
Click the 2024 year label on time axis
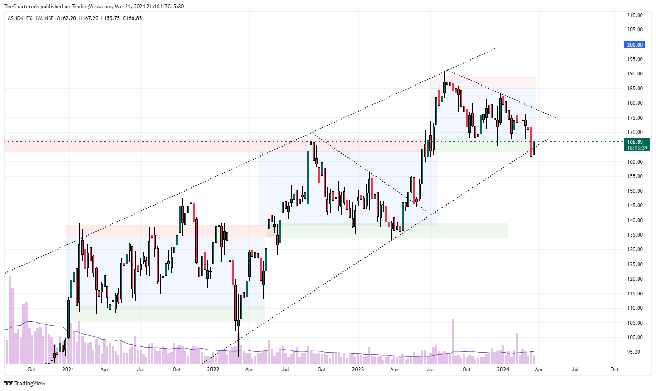pyautogui.click(x=503, y=370)
